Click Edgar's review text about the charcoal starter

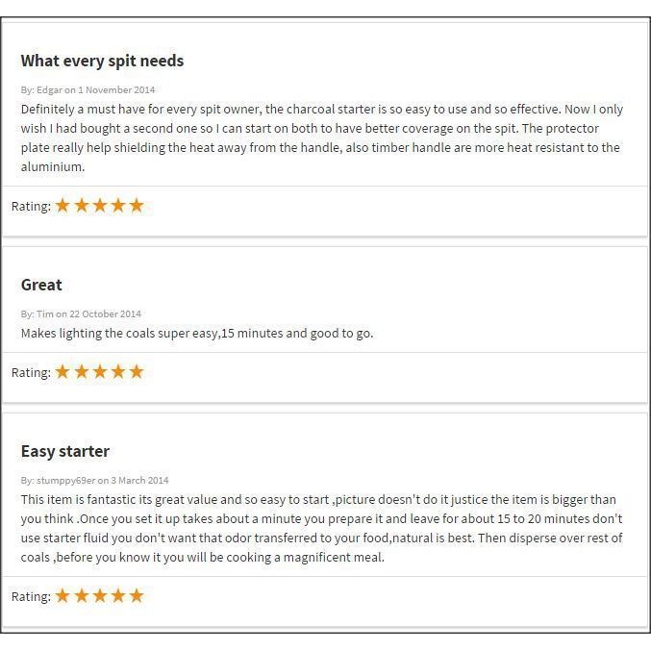coord(322,138)
